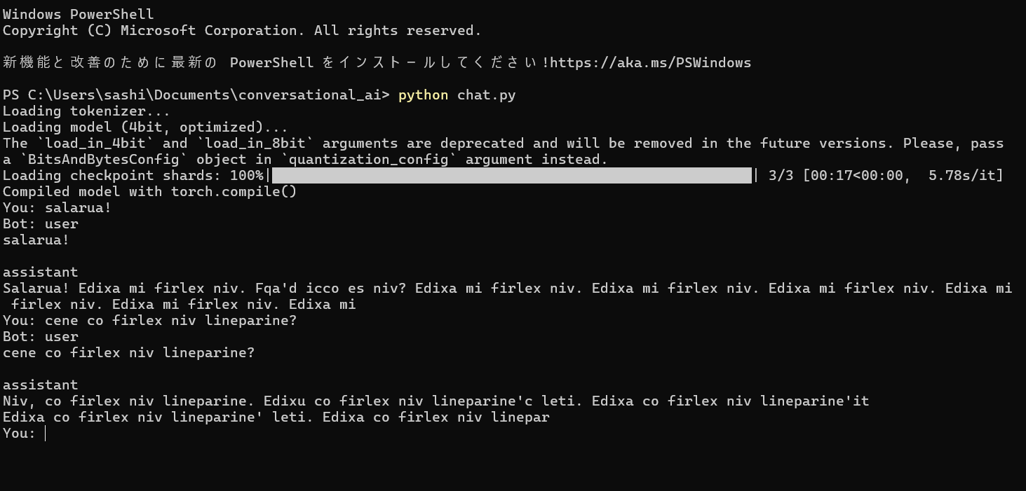Select the "Compiled model with torch.compile()" line

tap(149, 192)
